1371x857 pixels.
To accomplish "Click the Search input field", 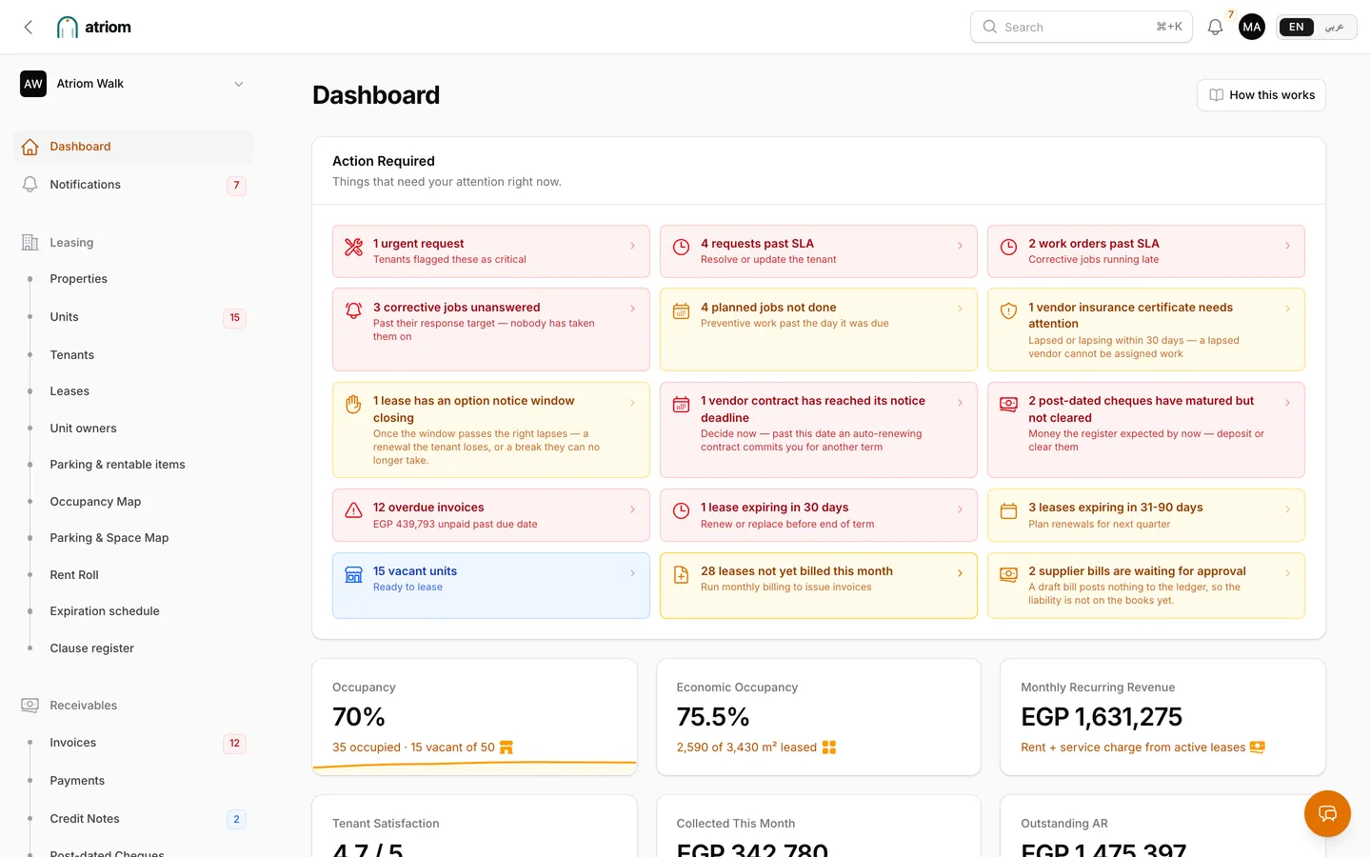I will (x=1081, y=27).
